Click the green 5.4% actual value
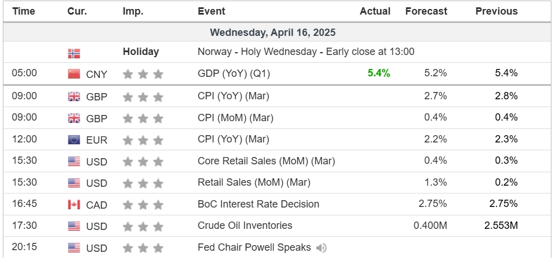The width and height of the screenshot is (552, 258). [x=379, y=73]
